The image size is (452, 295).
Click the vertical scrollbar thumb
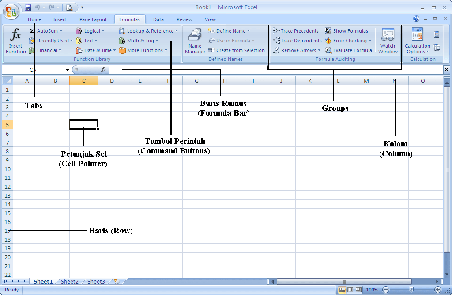[x=447, y=170]
